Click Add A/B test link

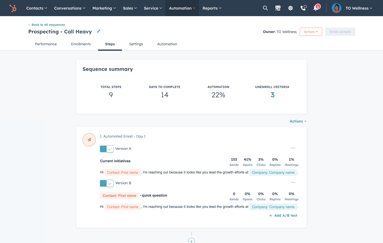pos(283,216)
